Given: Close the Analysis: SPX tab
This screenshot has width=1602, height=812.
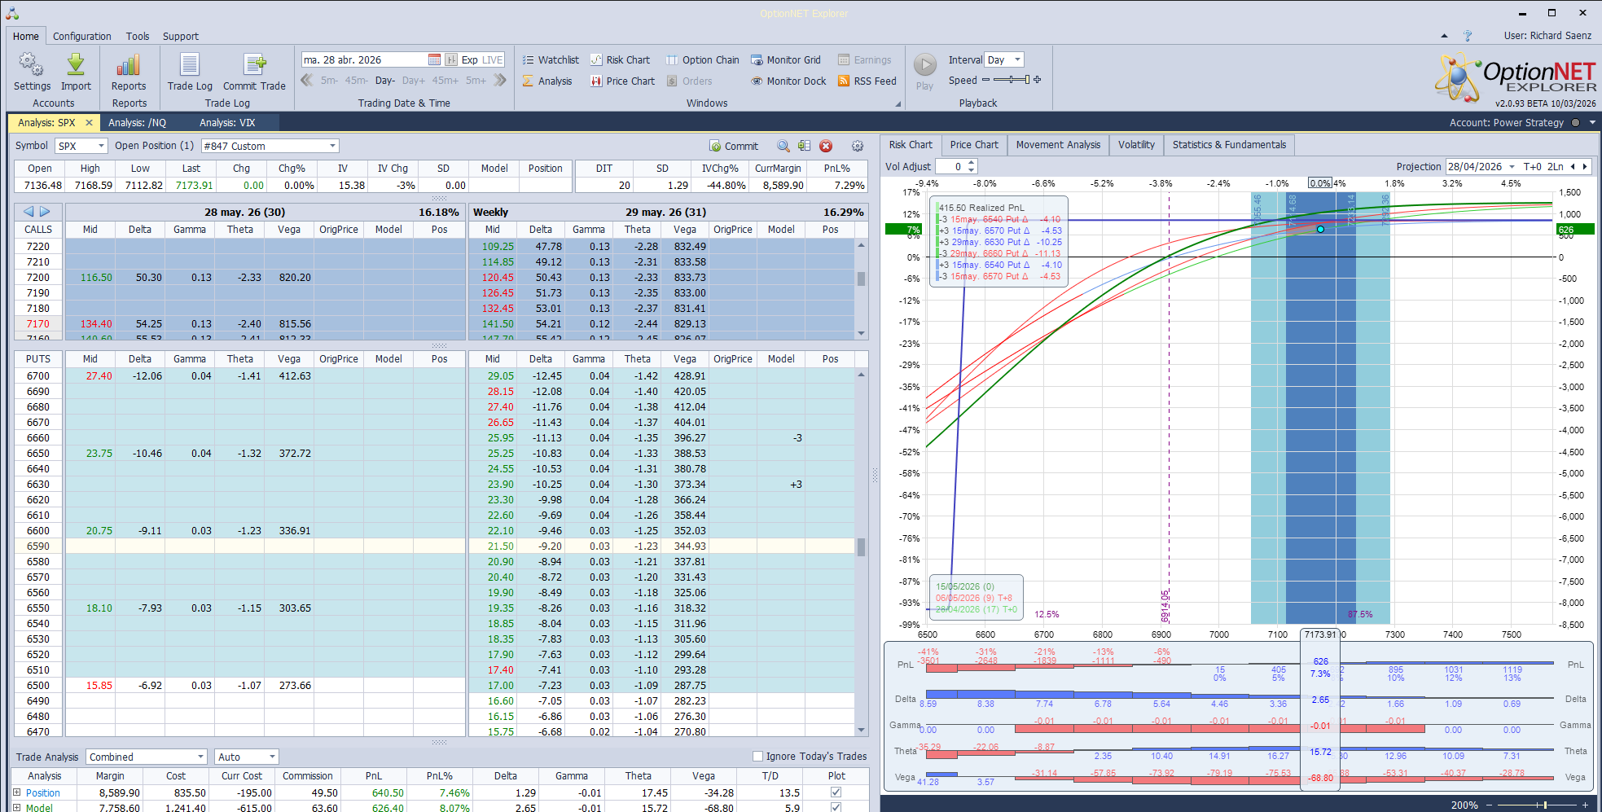Looking at the screenshot, I should (89, 122).
